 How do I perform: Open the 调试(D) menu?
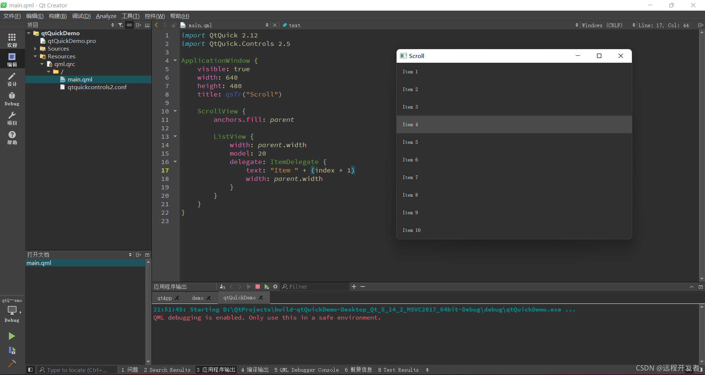click(81, 16)
